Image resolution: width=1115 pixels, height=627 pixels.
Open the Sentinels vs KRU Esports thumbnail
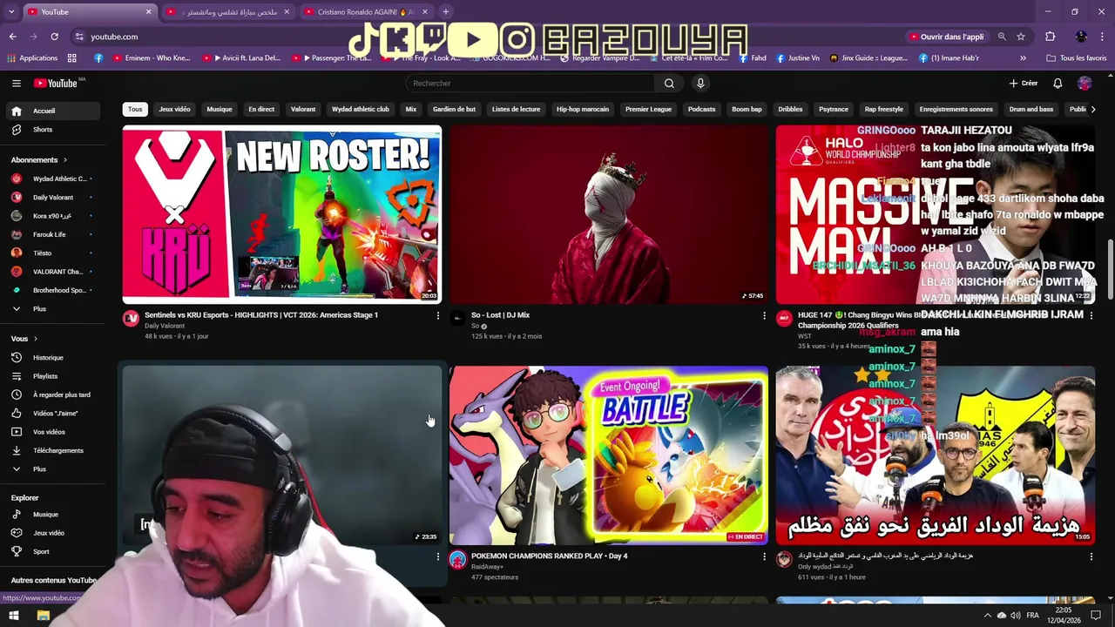(x=282, y=214)
